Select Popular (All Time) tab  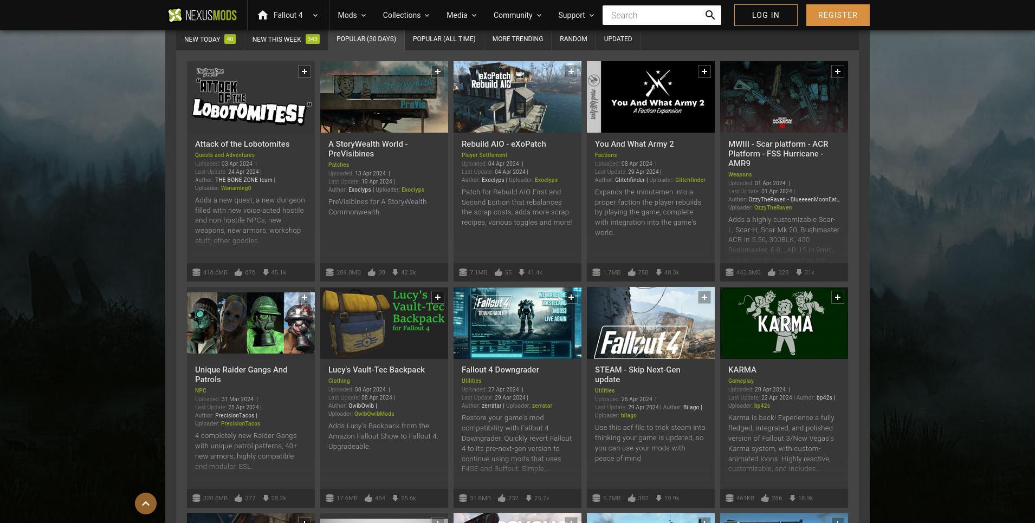tap(444, 39)
